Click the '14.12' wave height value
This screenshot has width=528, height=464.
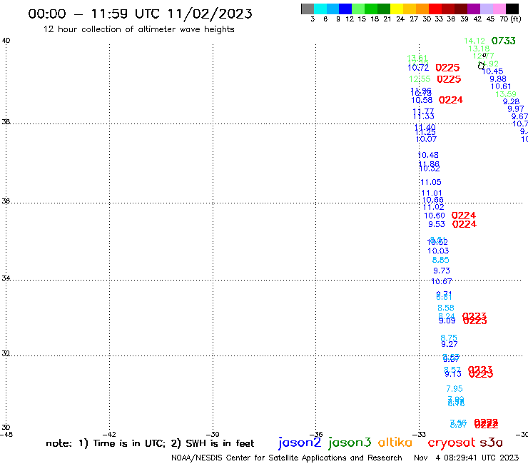[x=474, y=41]
